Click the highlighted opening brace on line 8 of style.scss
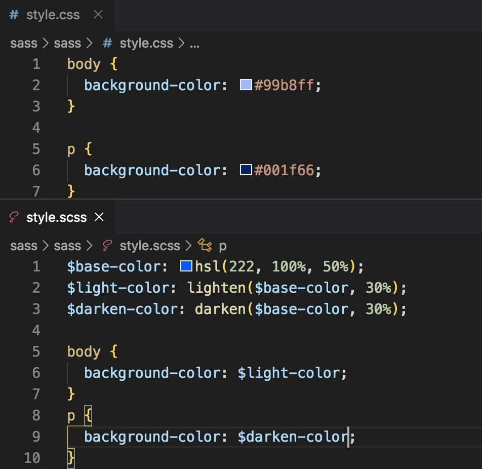Image resolution: width=482 pixels, height=469 pixels. pos(88,416)
